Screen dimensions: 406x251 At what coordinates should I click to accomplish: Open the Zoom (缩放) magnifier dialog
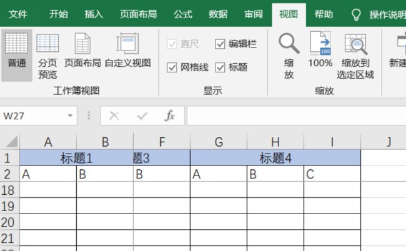(x=289, y=56)
